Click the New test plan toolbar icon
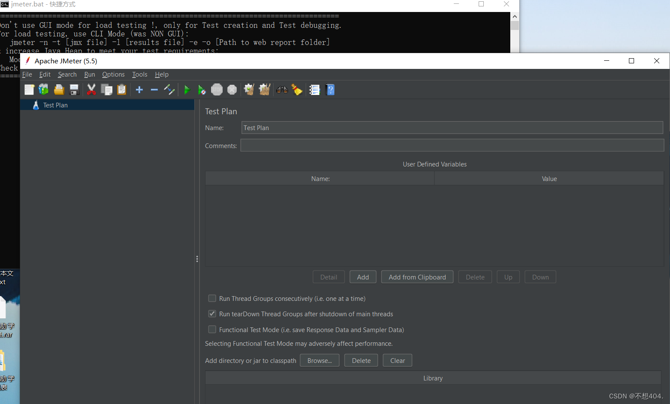 [29, 90]
